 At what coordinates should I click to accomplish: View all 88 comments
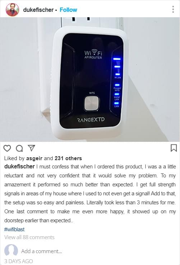[29, 237]
